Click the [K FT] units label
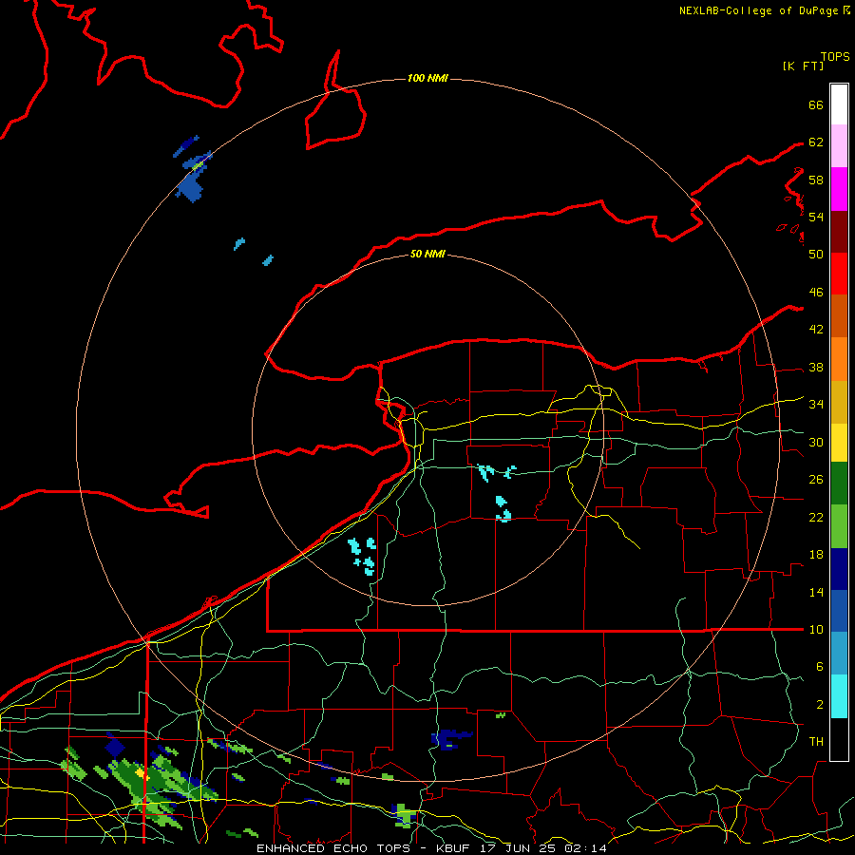The width and height of the screenshot is (855, 855). coord(803,66)
